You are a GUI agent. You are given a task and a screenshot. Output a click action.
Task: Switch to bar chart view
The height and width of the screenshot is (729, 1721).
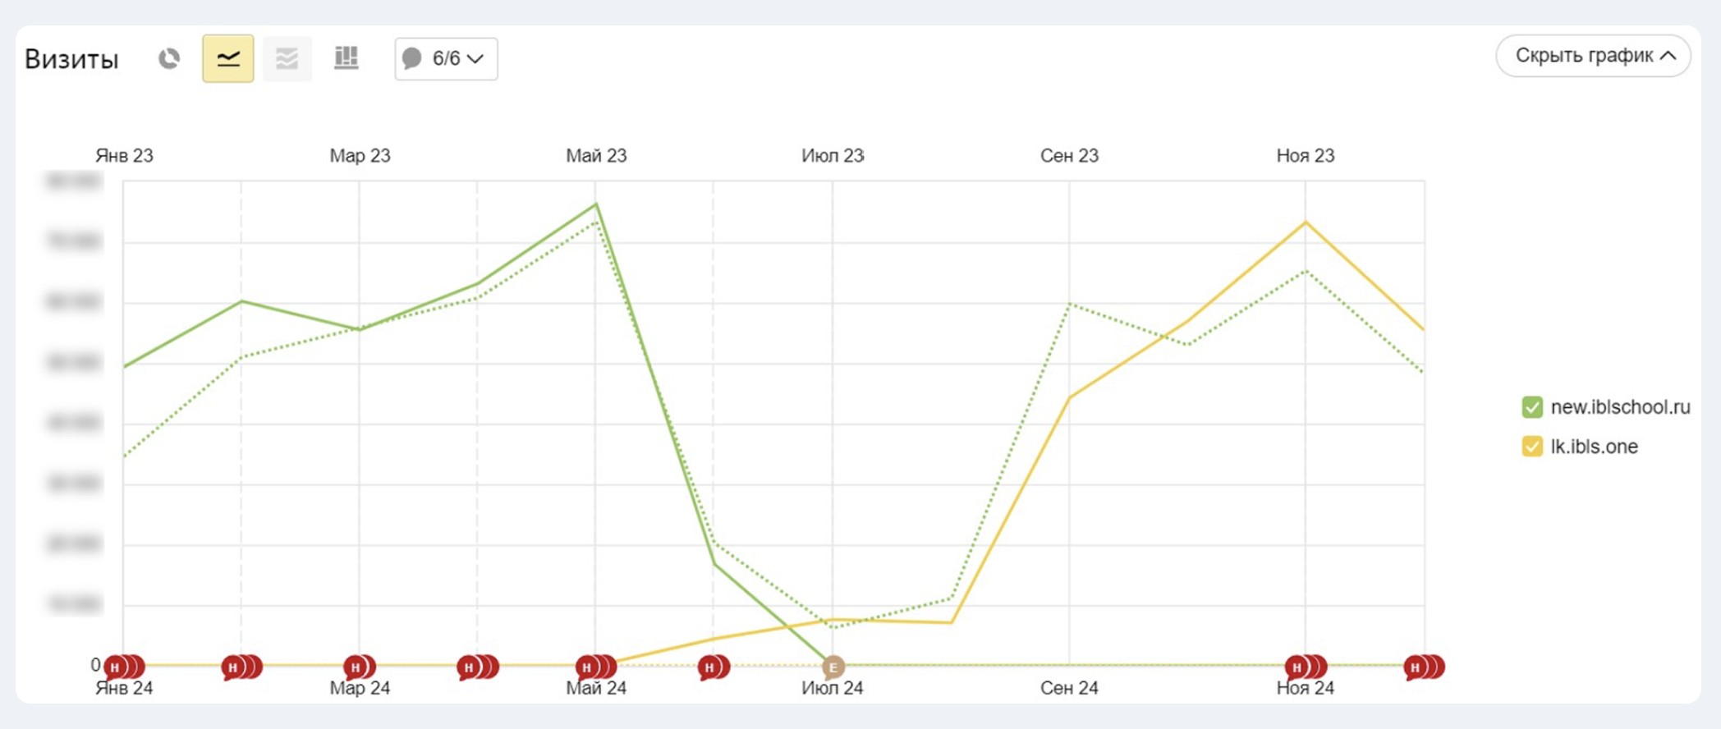coord(346,58)
